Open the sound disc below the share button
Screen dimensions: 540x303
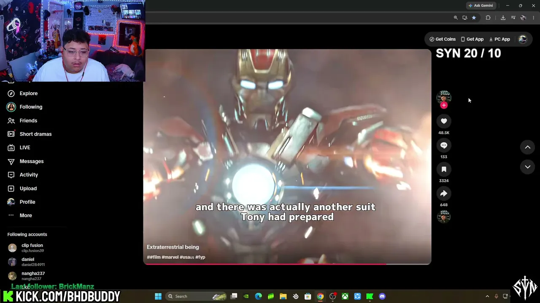coord(444,217)
